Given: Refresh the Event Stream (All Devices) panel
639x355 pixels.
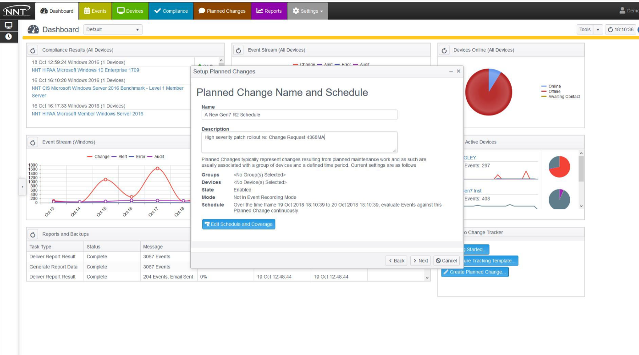Looking at the screenshot, I should click(x=238, y=50).
